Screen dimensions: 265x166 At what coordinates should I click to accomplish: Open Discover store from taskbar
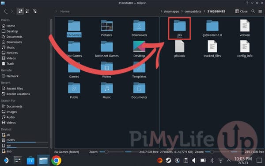(30, 160)
